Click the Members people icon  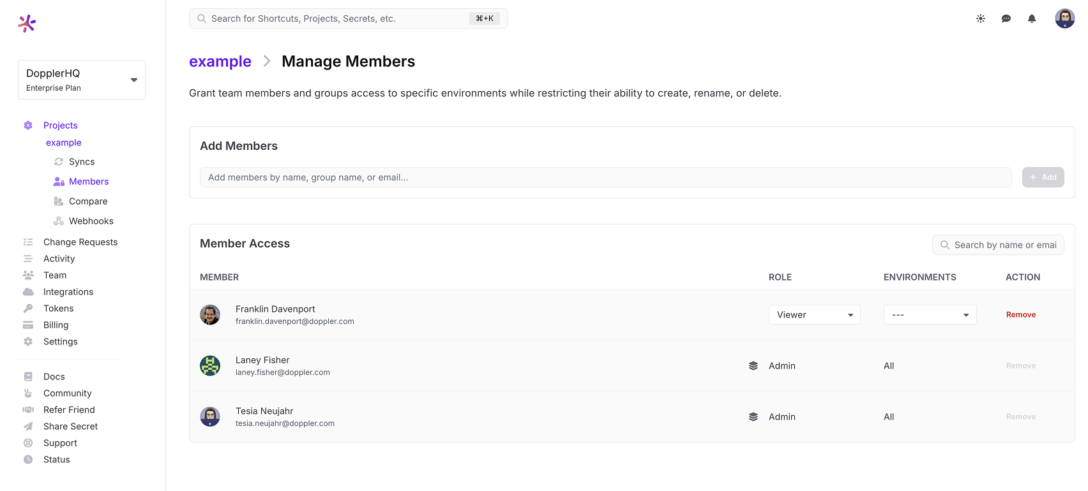pyautogui.click(x=59, y=182)
